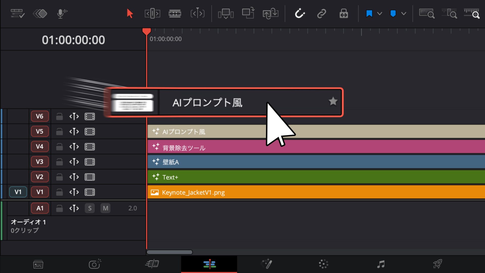Open timeline view options menu
The height and width of the screenshot is (273, 485).
coord(17,14)
